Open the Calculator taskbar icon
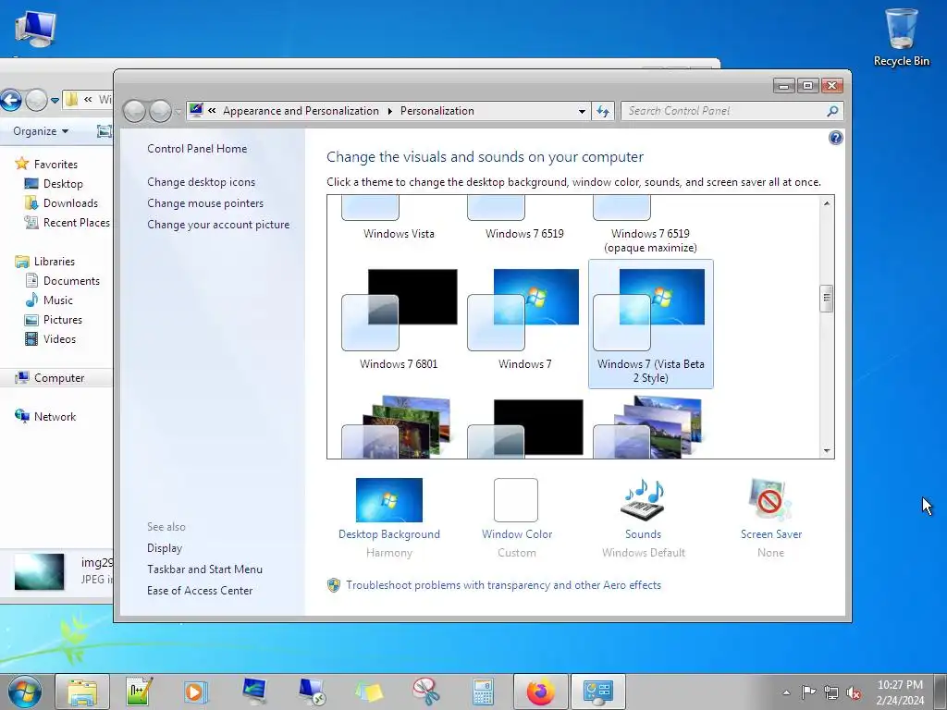The height and width of the screenshot is (710, 947). [483, 692]
